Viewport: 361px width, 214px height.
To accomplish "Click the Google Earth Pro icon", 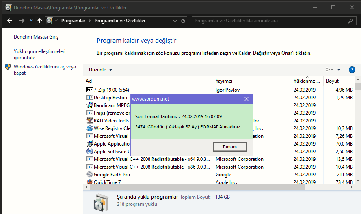I will pyautogui.click(x=90, y=174).
